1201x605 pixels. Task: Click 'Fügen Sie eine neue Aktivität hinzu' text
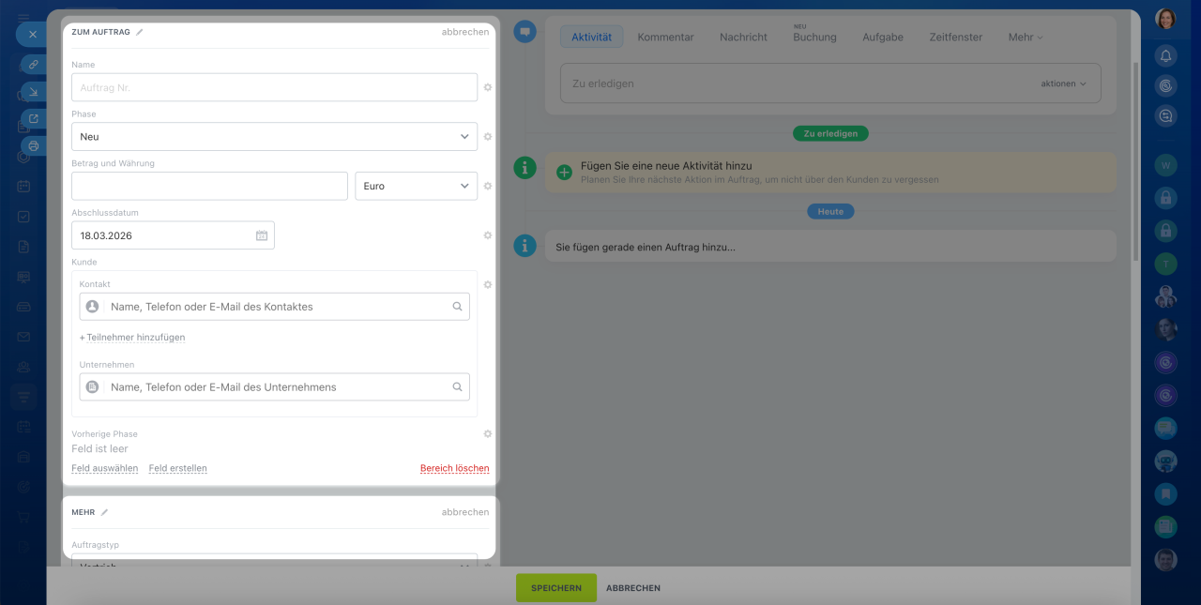click(x=666, y=165)
